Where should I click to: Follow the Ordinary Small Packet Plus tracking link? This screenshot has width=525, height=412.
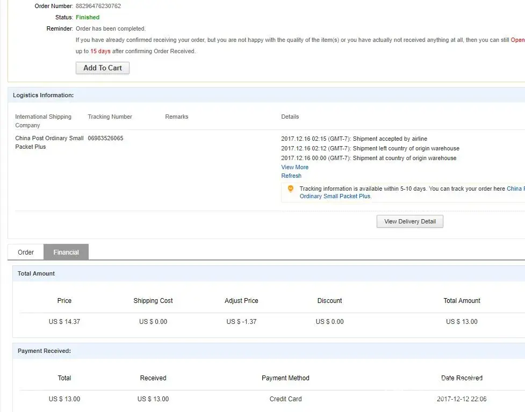[x=335, y=196]
